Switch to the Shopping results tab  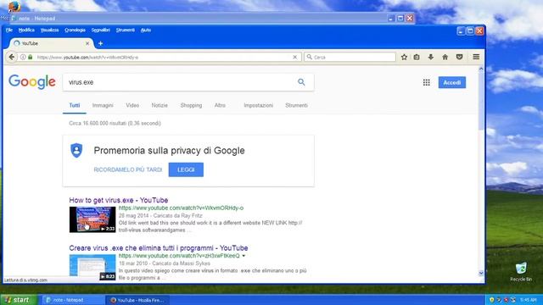coord(191,105)
